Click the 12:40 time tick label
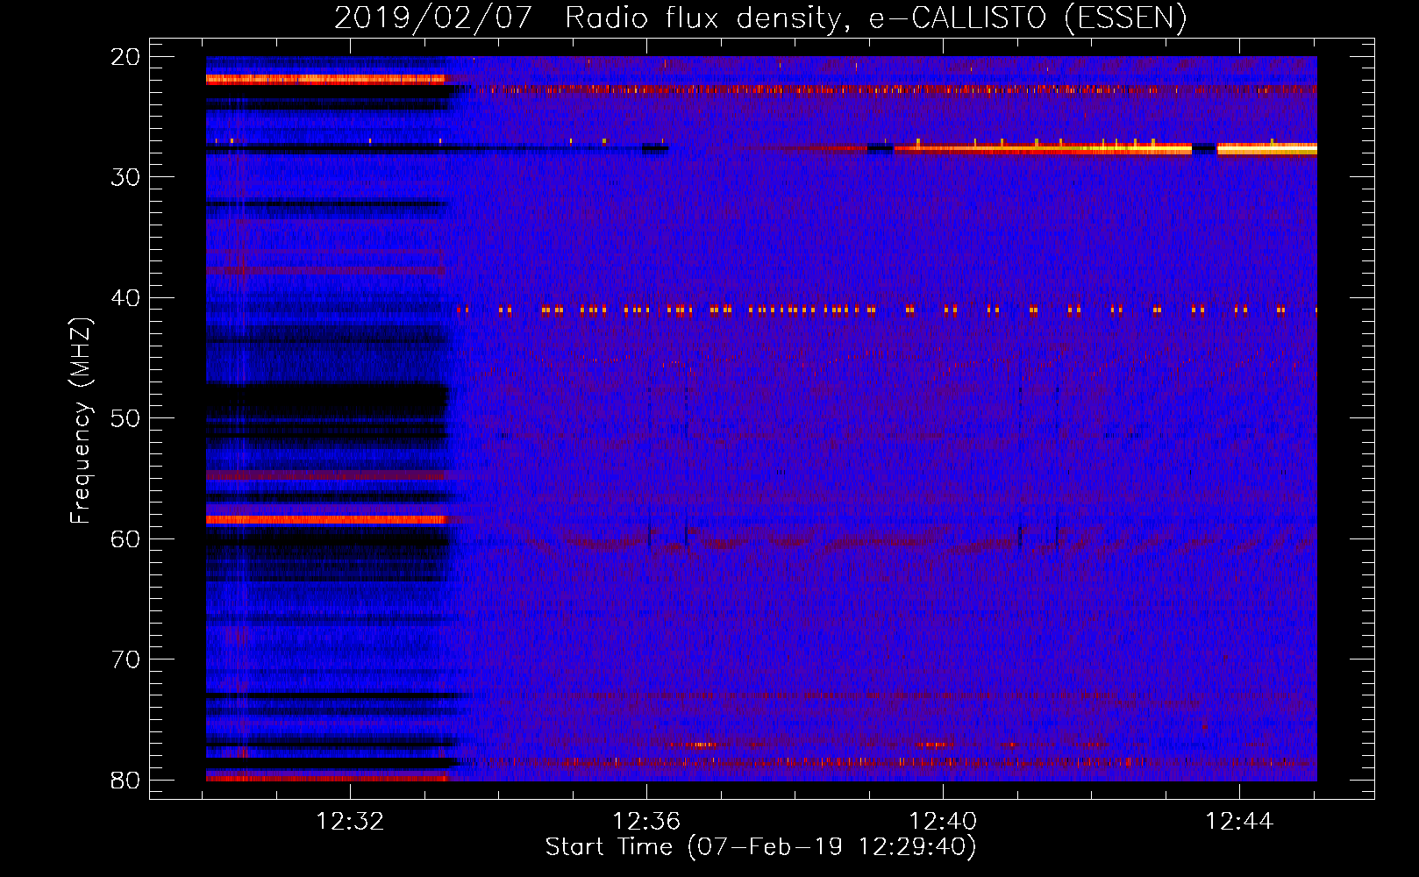The height and width of the screenshot is (877, 1419). tap(943, 822)
